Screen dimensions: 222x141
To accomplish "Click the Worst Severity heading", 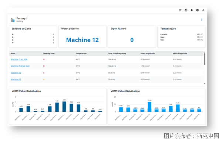I will tap(70, 28).
